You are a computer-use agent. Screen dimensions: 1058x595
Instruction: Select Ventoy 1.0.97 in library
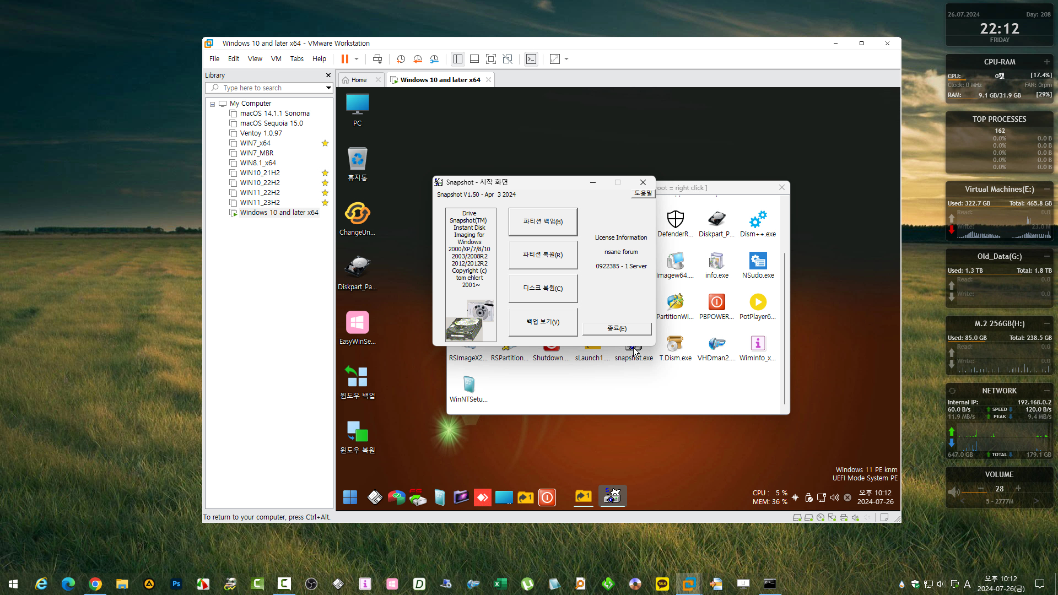pyautogui.click(x=261, y=133)
